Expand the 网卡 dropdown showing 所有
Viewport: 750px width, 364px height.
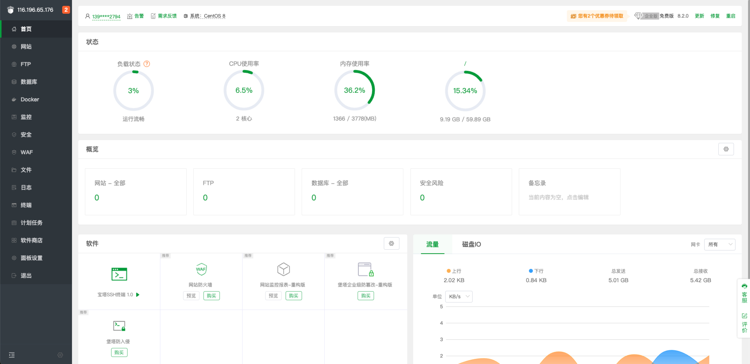coord(719,245)
